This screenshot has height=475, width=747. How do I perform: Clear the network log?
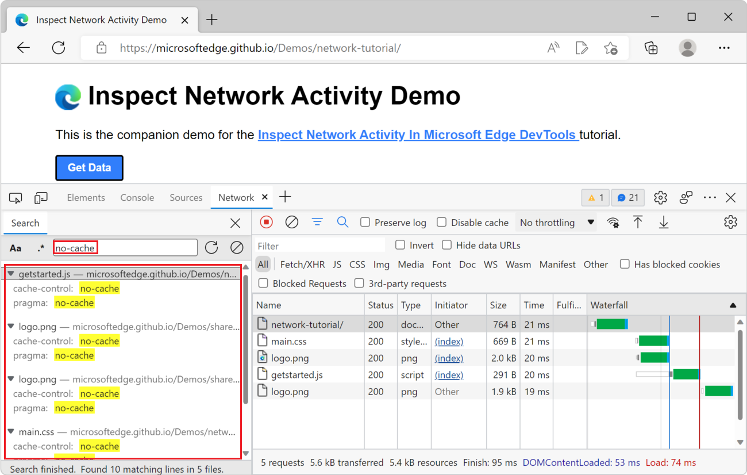pyautogui.click(x=291, y=222)
